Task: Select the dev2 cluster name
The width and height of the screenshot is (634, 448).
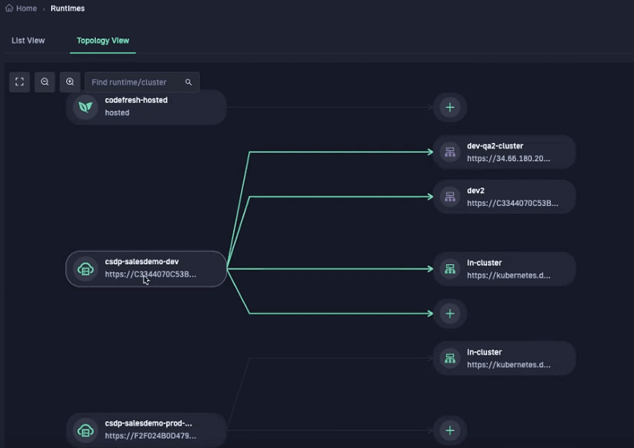Action: [476, 190]
